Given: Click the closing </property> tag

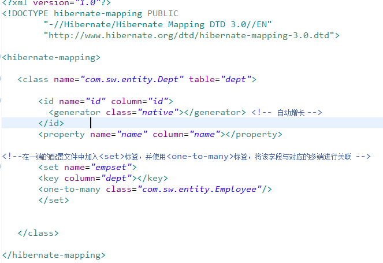Looking at the screenshot, I should coord(254,135).
